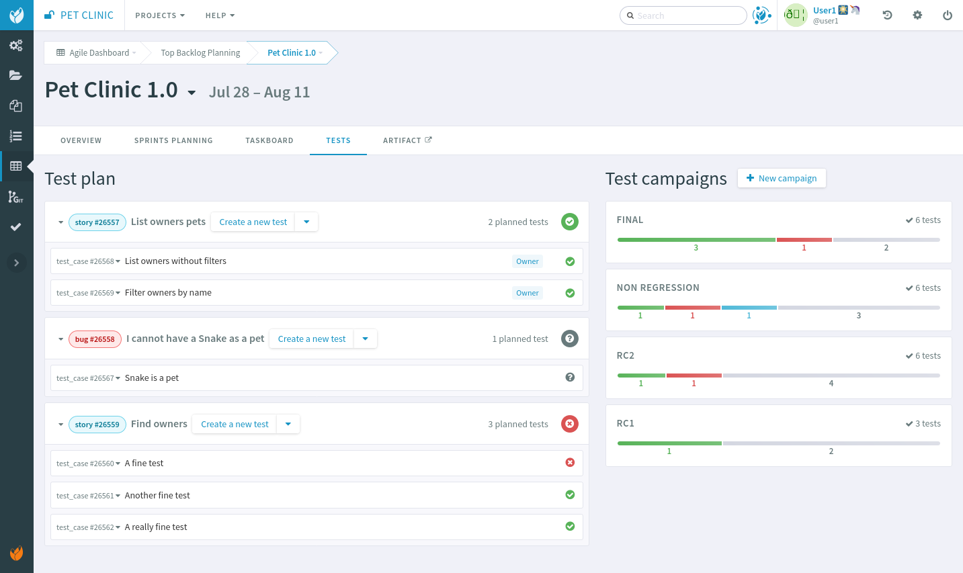This screenshot has height=573, width=963.
Task: Click the flame icon at sidebar bottom
Action: pyautogui.click(x=17, y=553)
